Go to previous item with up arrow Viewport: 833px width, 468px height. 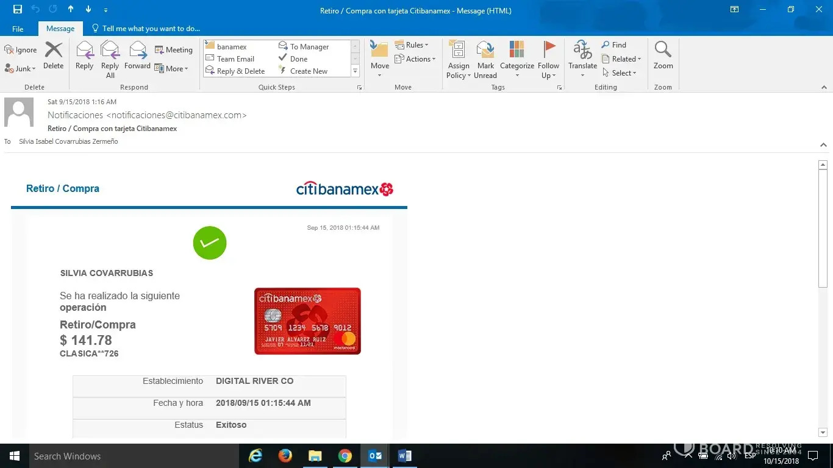pyautogui.click(x=71, y=10)
